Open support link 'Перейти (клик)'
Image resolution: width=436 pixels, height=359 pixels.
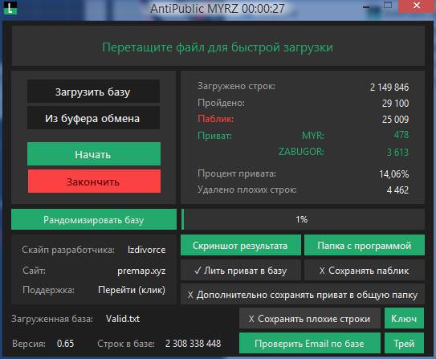[132, 290]
